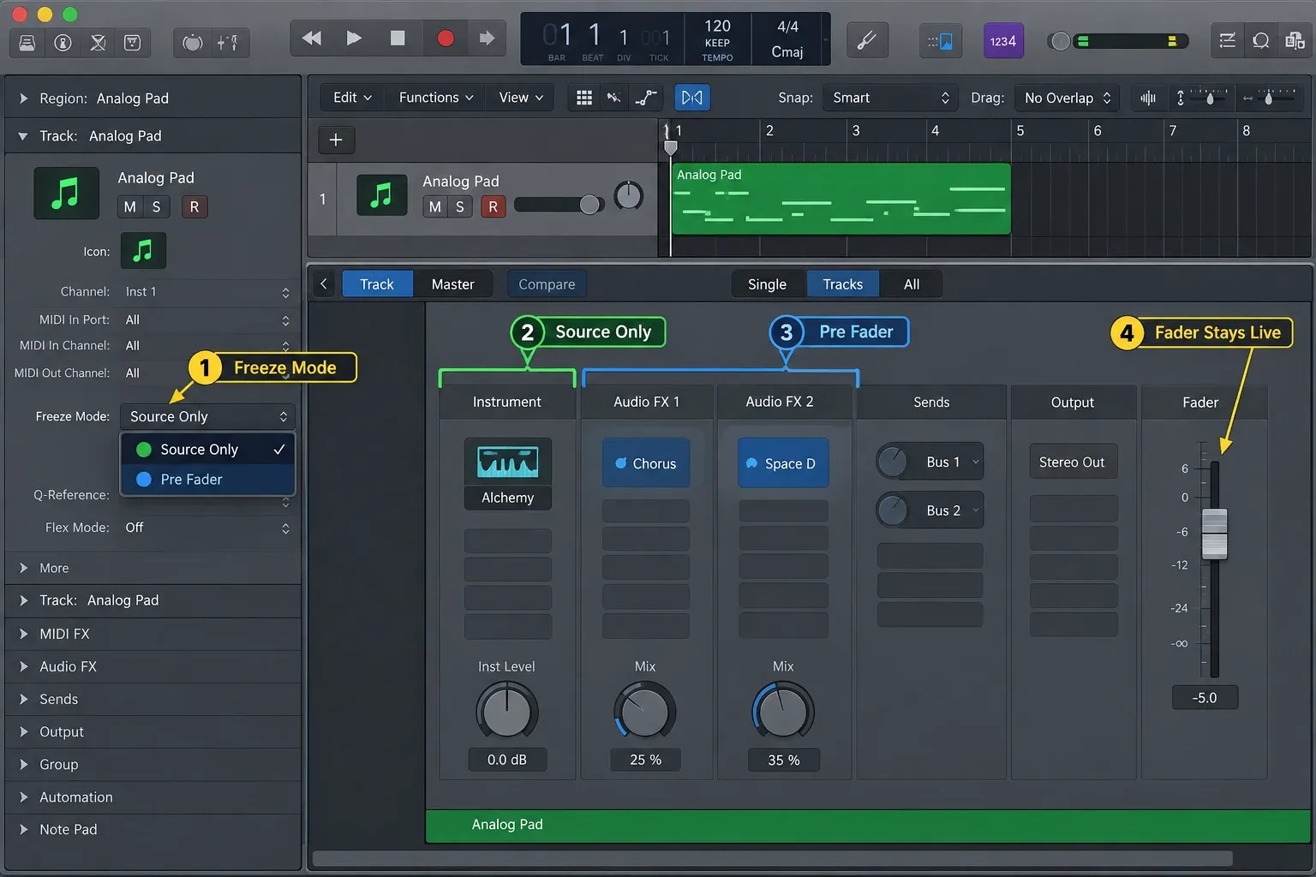Screen dimensions: 1316x877
Task: Click the Alchemy instrument thumbnail
Action: click(x=508, y=462)
